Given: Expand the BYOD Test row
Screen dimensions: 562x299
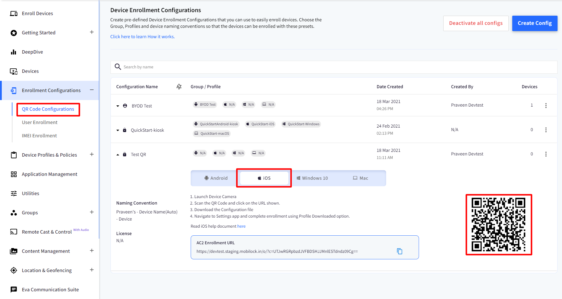Looking at the screenshot, I should 118,106.
